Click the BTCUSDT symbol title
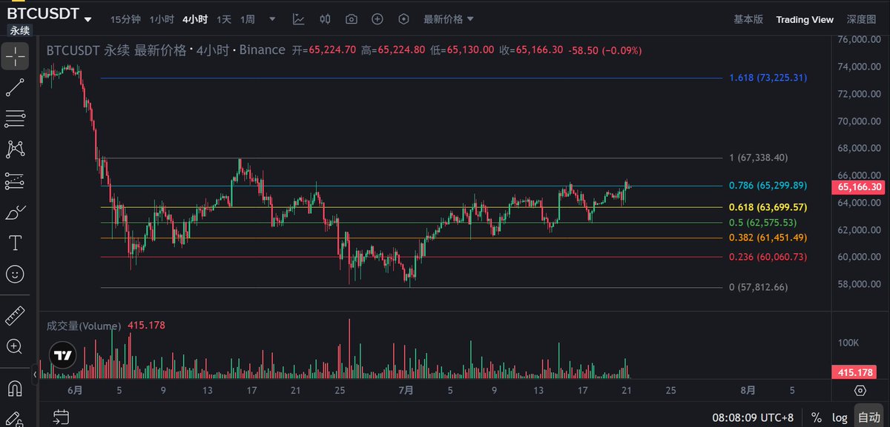Screen dimensions: 890x427 coord(42,13)
